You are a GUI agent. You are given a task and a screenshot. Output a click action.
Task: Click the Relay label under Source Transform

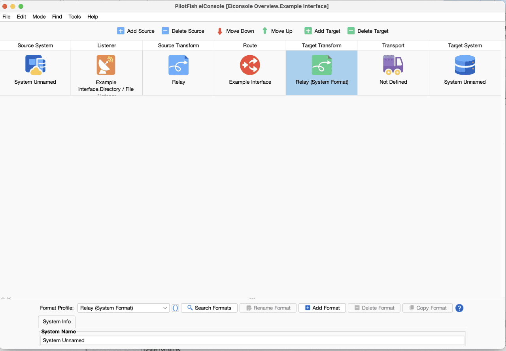point(178,82)
